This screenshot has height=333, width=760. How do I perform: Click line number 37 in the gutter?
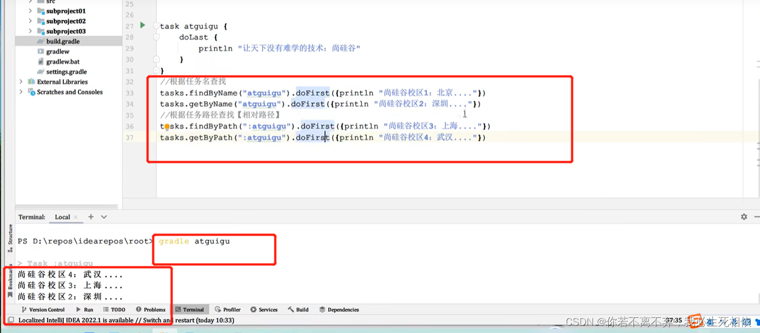click(x=130, y=138)
